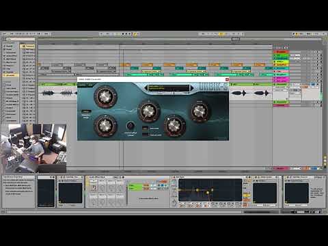The width and height of the screenshot is (328, 246).
Task: Select the lowest yellow EQ filter dot
Action: click(208, 193)
